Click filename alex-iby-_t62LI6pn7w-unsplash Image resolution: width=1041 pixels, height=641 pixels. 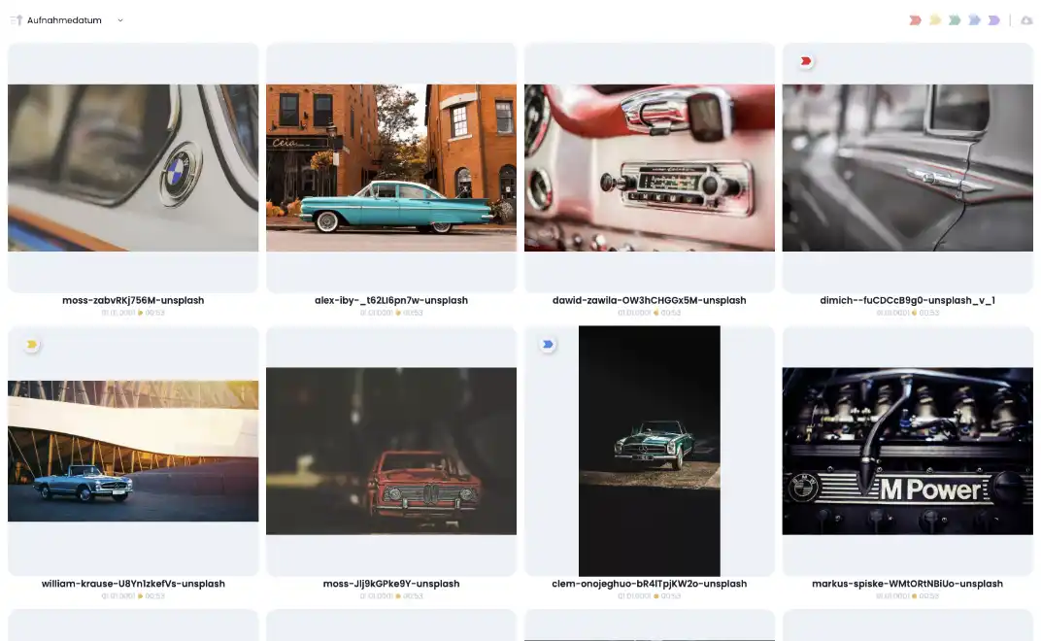pyautogui.click(x=391, y=300)
